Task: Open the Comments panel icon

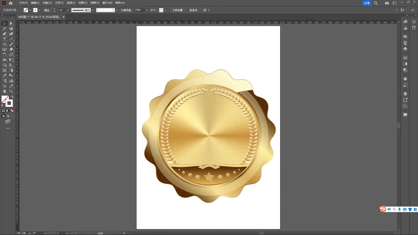Action: [405, 115]
